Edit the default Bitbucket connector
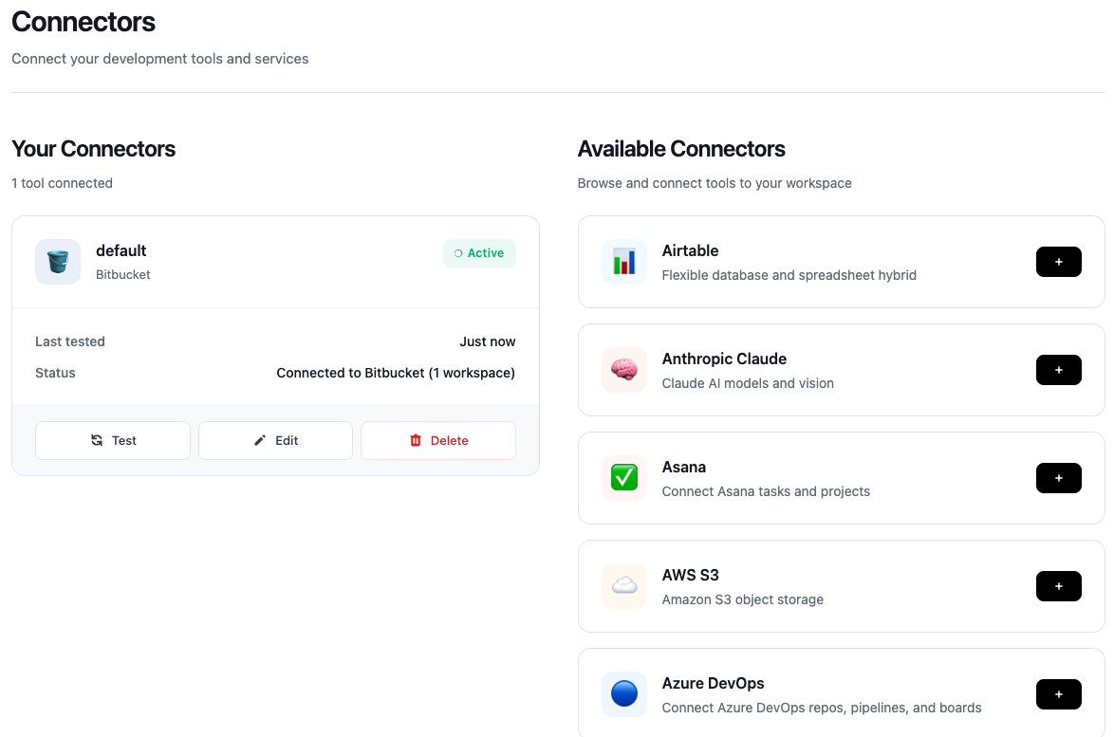 tap(275, 440)
